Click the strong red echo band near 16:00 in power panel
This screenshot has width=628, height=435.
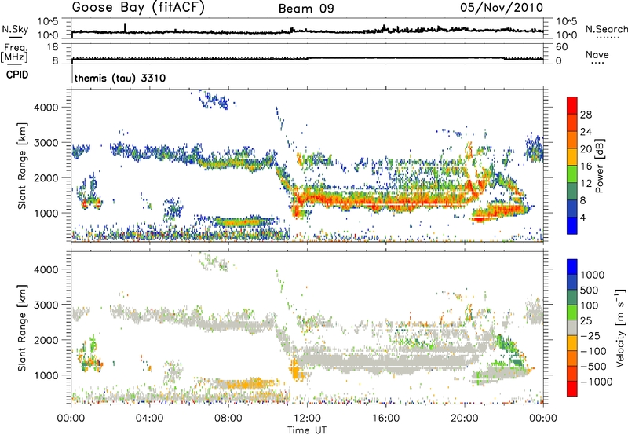(385, 199)
